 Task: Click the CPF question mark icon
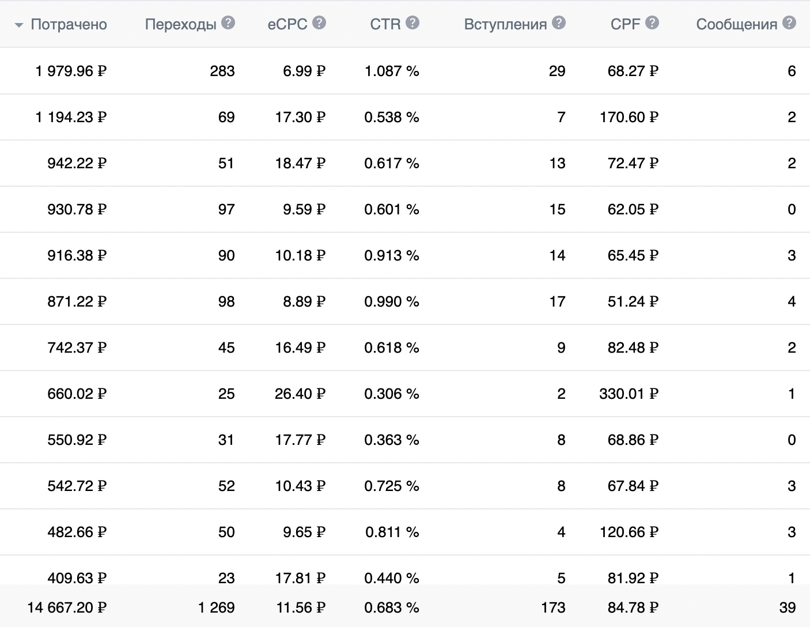point(652,23)
